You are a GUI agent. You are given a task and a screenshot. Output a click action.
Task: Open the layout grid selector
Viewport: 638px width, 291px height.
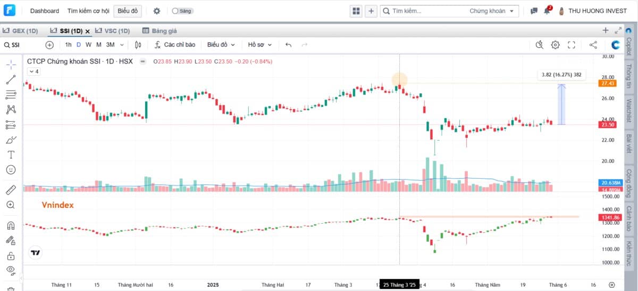coord(356,11)
